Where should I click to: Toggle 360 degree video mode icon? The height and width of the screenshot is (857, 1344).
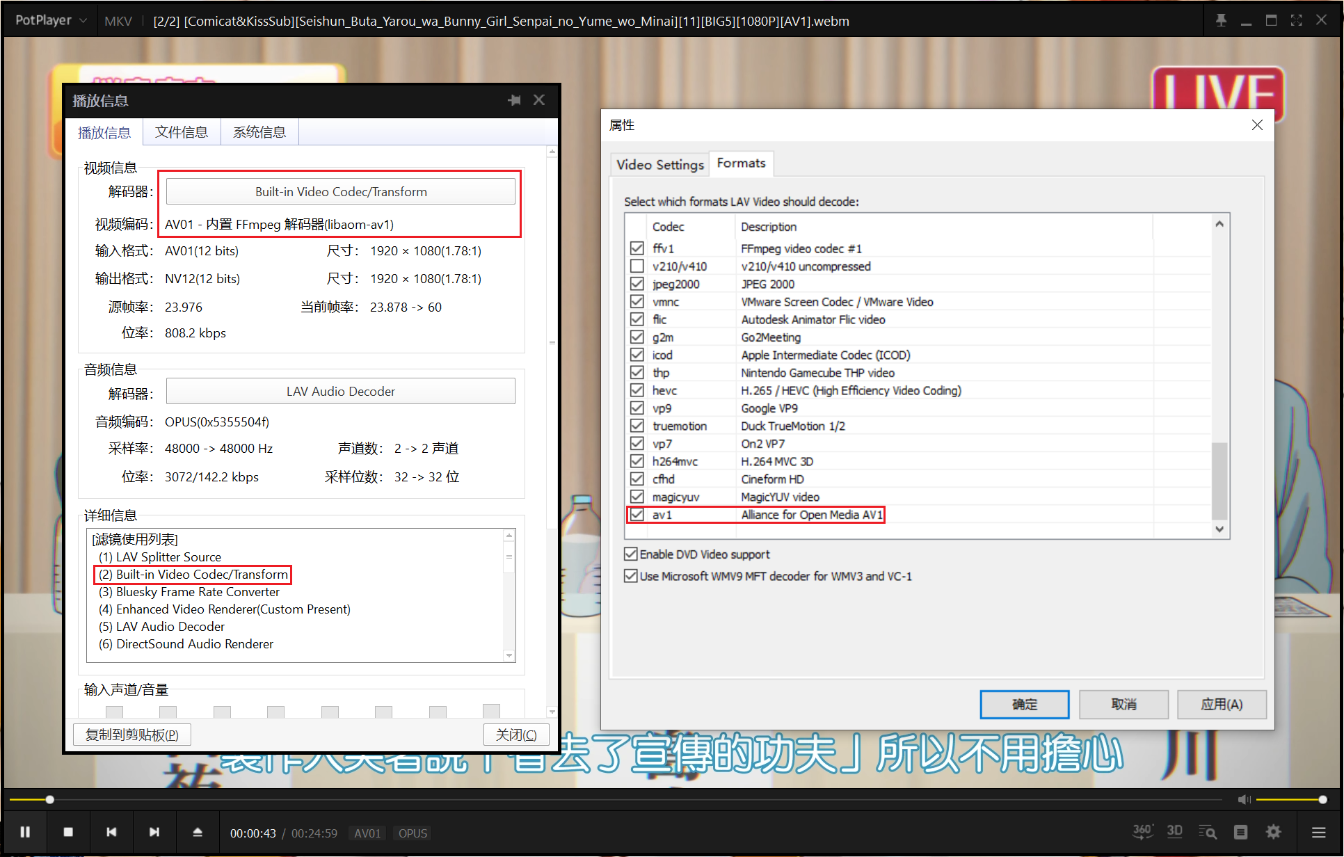1143,831
